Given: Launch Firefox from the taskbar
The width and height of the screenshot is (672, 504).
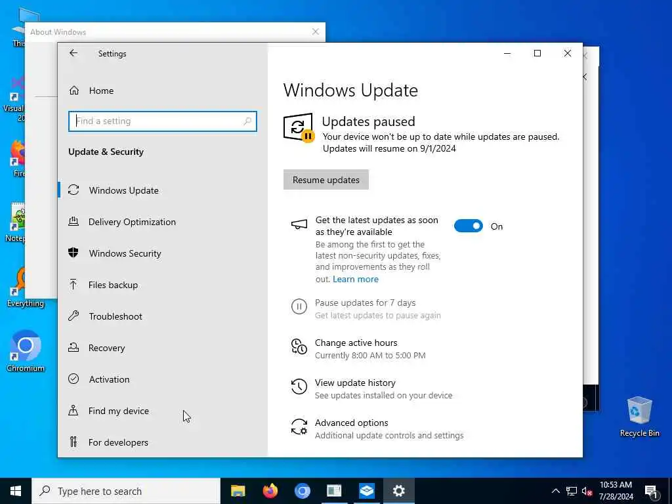Looking at the screenshot, I should [270, 491].
